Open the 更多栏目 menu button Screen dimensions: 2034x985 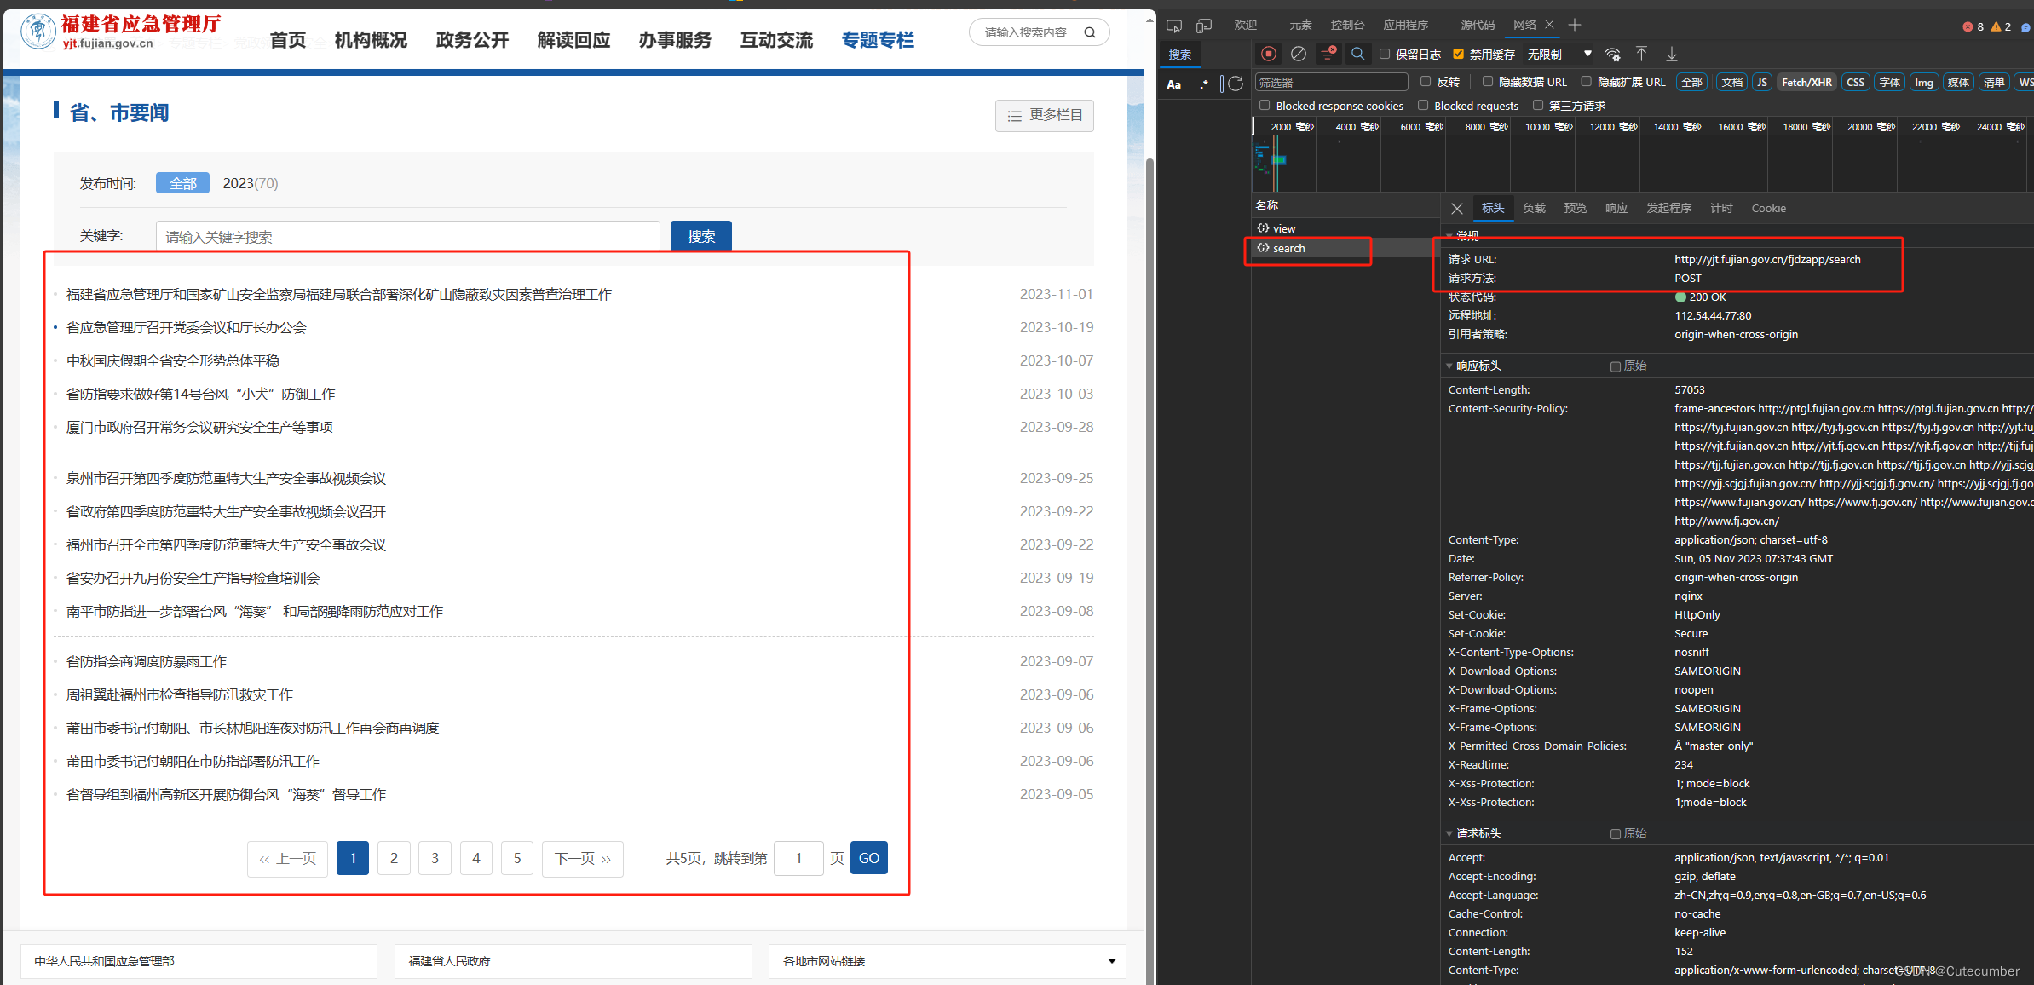point(1044,115)
